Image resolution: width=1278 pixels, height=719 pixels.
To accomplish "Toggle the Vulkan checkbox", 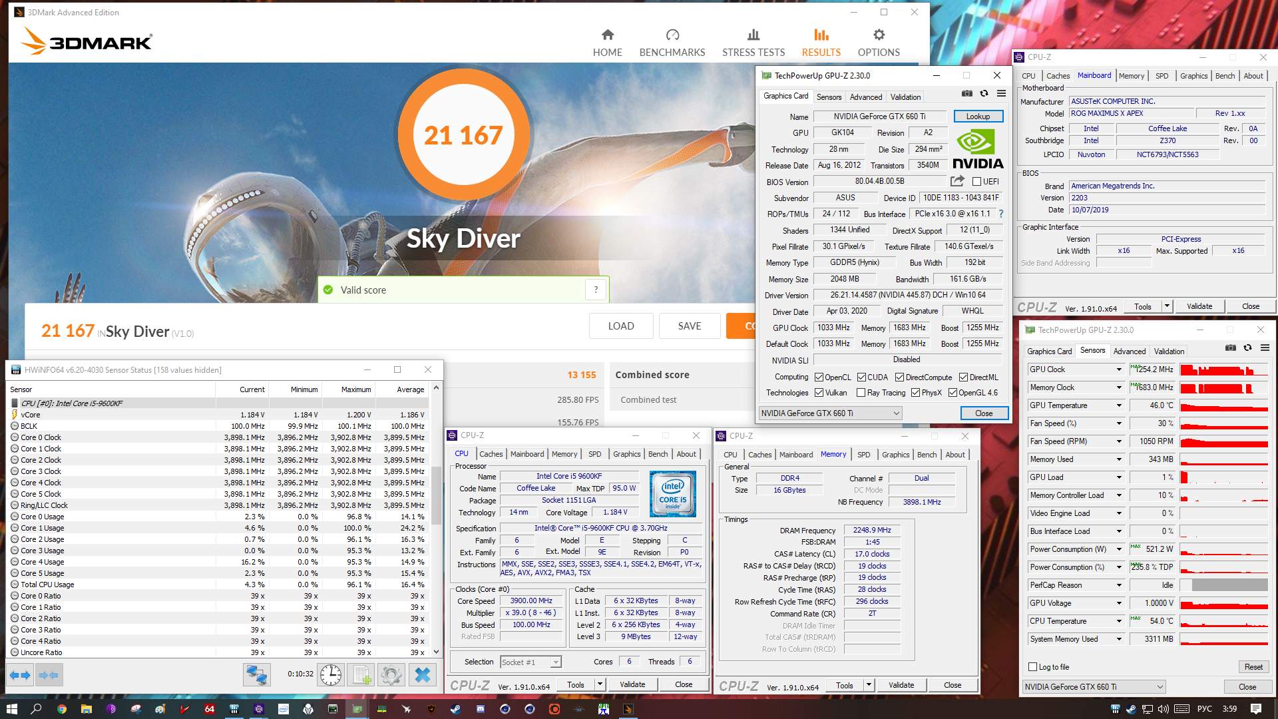I will 819,393.
